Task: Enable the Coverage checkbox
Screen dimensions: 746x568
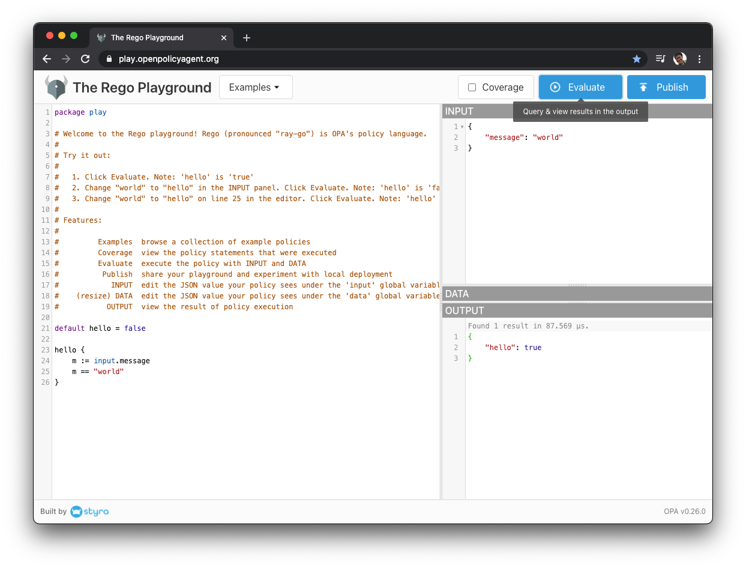Action: tap(471, 87)
